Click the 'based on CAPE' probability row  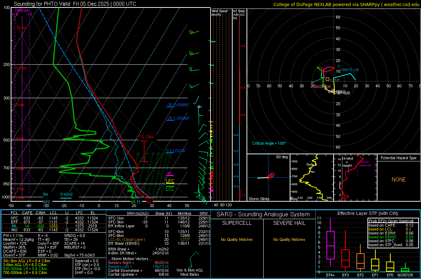(x=391, y=225)
